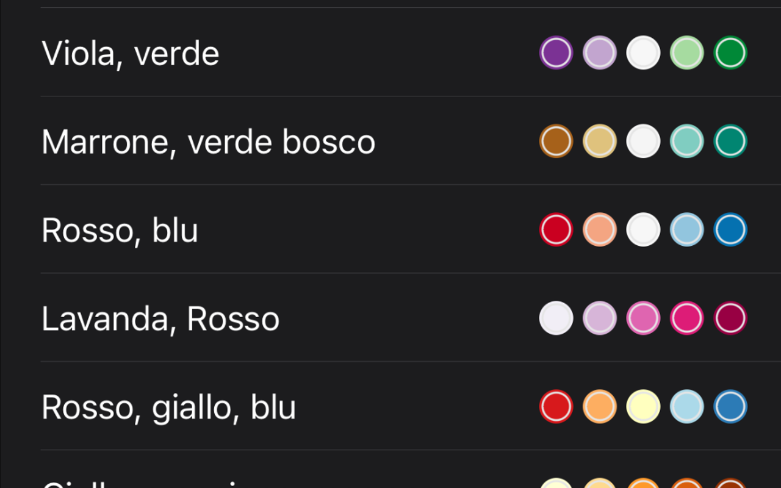Select the dark green swatch in Viola, verde

(730, 53)
